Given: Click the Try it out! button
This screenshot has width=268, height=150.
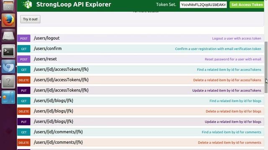Looking at the screenshot, I should (x=30, y=19).
